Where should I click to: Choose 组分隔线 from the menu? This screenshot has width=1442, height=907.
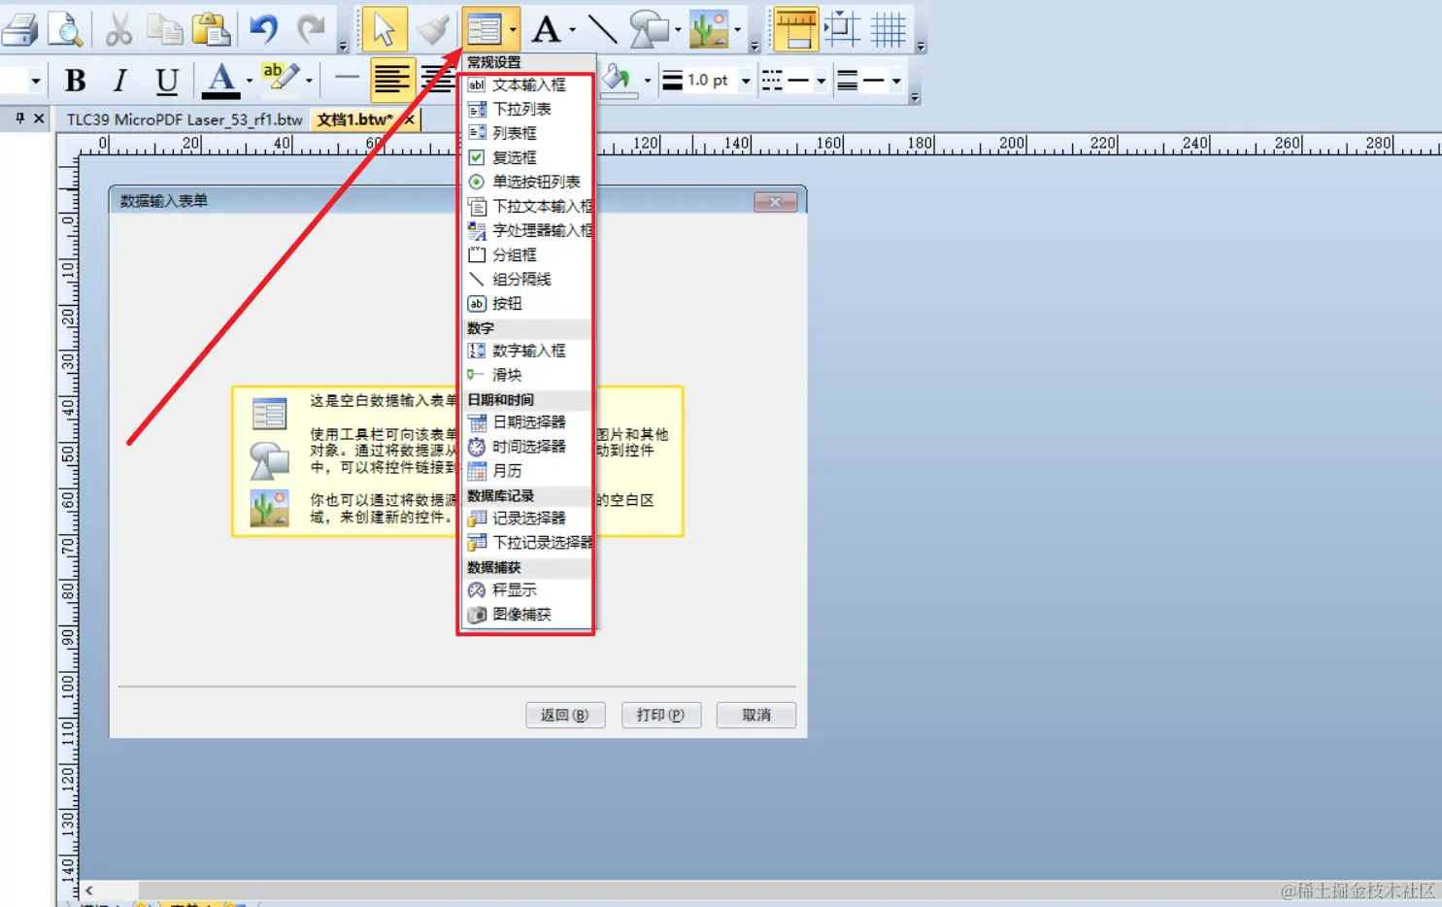coord(526,280)
